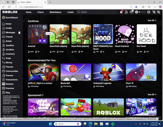The width and height of the screenshot is (163, 127).
Task: Click See All next to Continue
Action: pyautogui.click(x=152, y=20)
